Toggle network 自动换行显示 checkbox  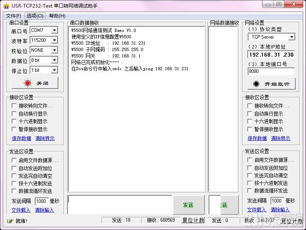[x=250, y=114]
